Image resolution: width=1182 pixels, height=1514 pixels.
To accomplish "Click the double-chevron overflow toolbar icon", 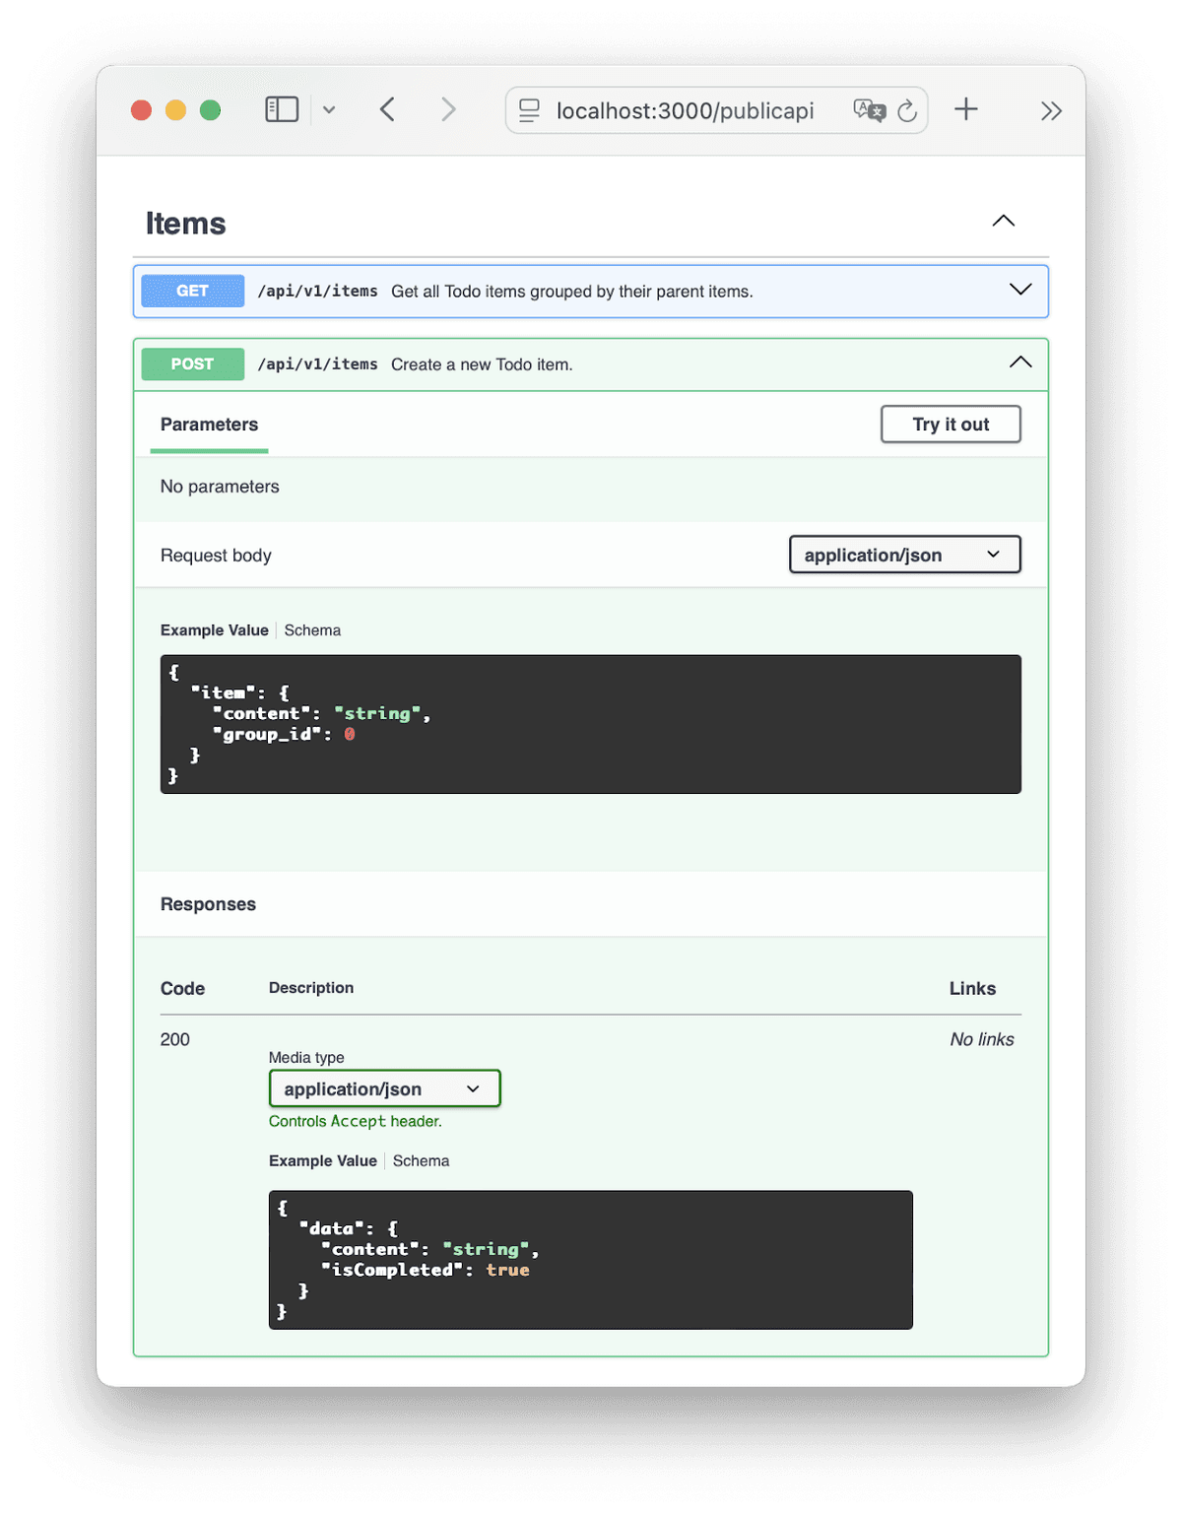I will pyautogui.click(x=1051, y=110).
